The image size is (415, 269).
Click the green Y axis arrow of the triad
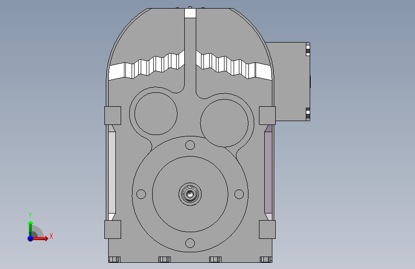pos(31,228)
